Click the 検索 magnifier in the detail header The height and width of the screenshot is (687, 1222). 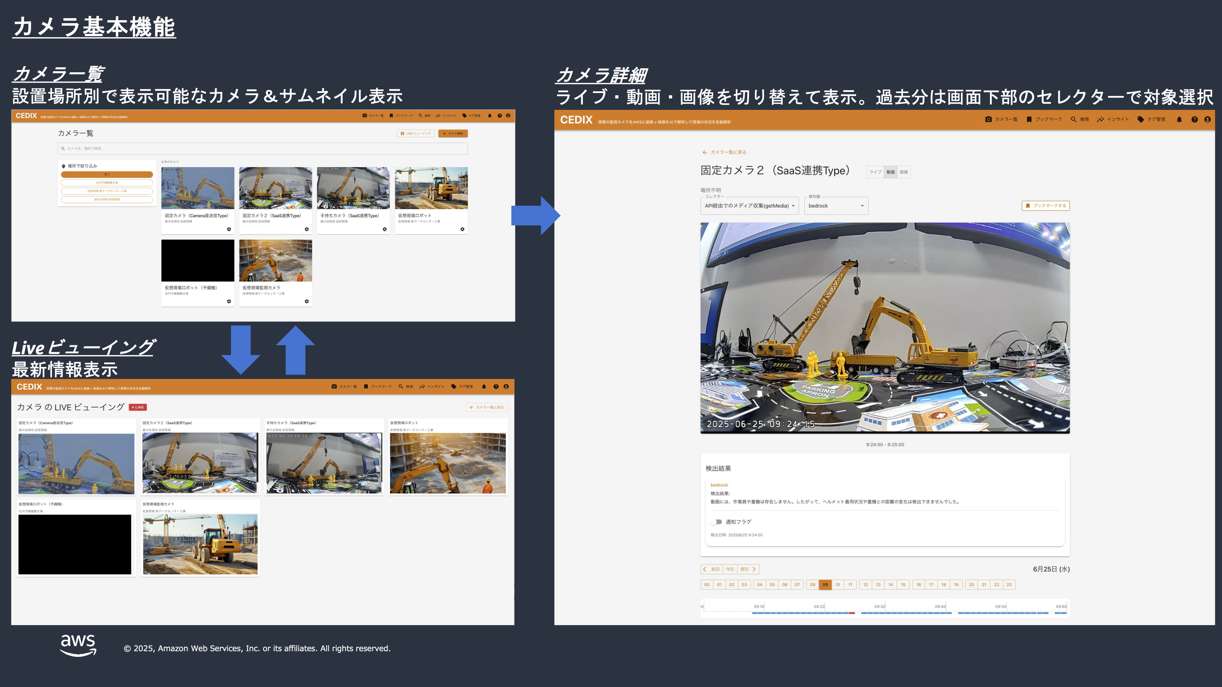[x=1073, y=120]
